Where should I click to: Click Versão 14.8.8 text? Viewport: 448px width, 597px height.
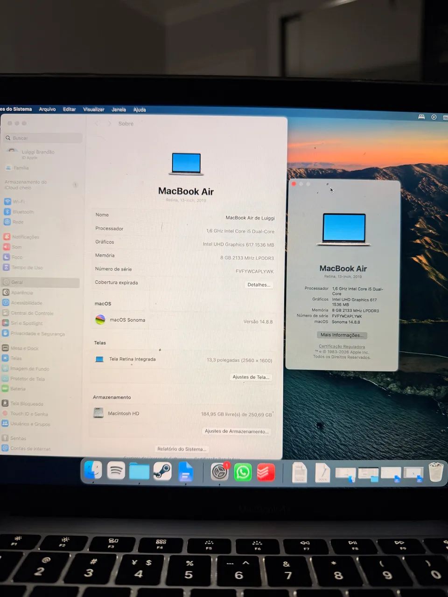[x=258, y=322]
